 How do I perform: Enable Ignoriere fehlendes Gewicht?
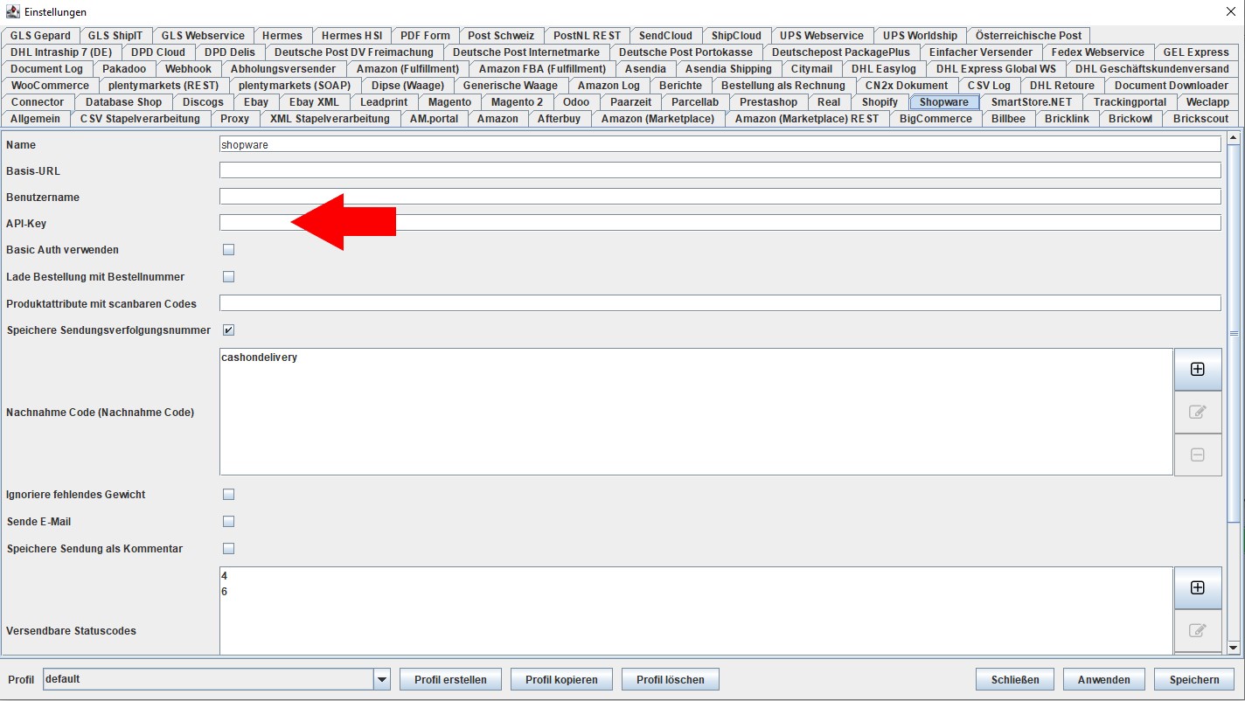(228, 495)
